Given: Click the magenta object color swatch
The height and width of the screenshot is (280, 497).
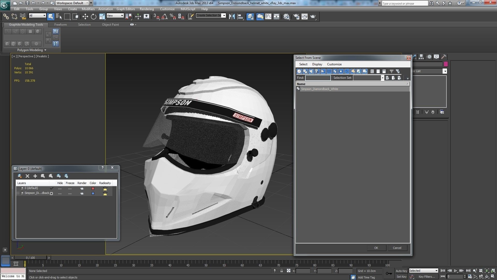Looking at the screenshot, I should 446,64.
